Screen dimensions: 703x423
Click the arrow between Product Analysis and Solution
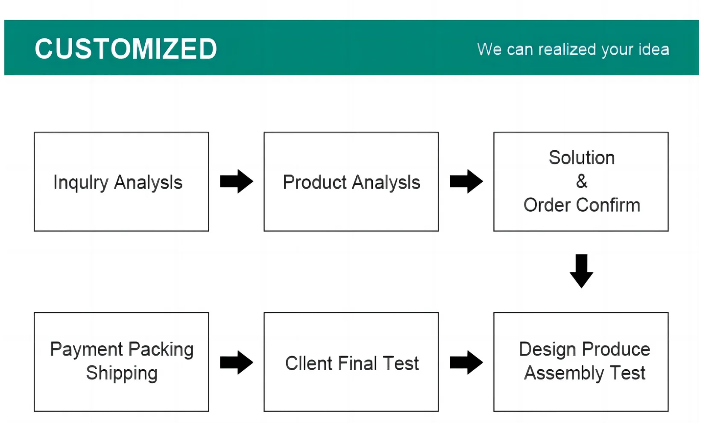(x=466, y=181)
